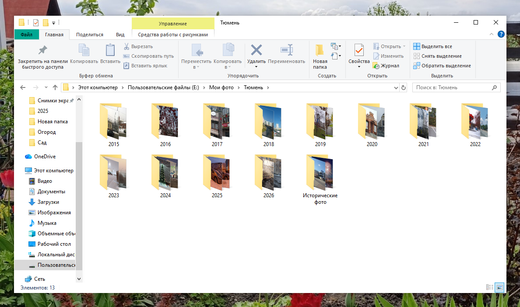Select the 2015 folder

coord(113,125)
